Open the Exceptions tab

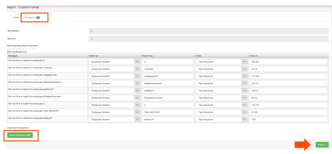coord(30,18)
